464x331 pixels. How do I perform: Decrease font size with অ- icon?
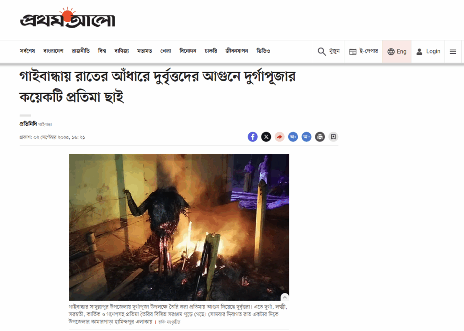pyautogui.click(x=306, y=137)
